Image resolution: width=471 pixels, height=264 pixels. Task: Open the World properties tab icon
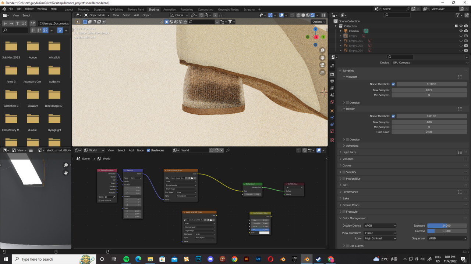[x=332, y=102]
